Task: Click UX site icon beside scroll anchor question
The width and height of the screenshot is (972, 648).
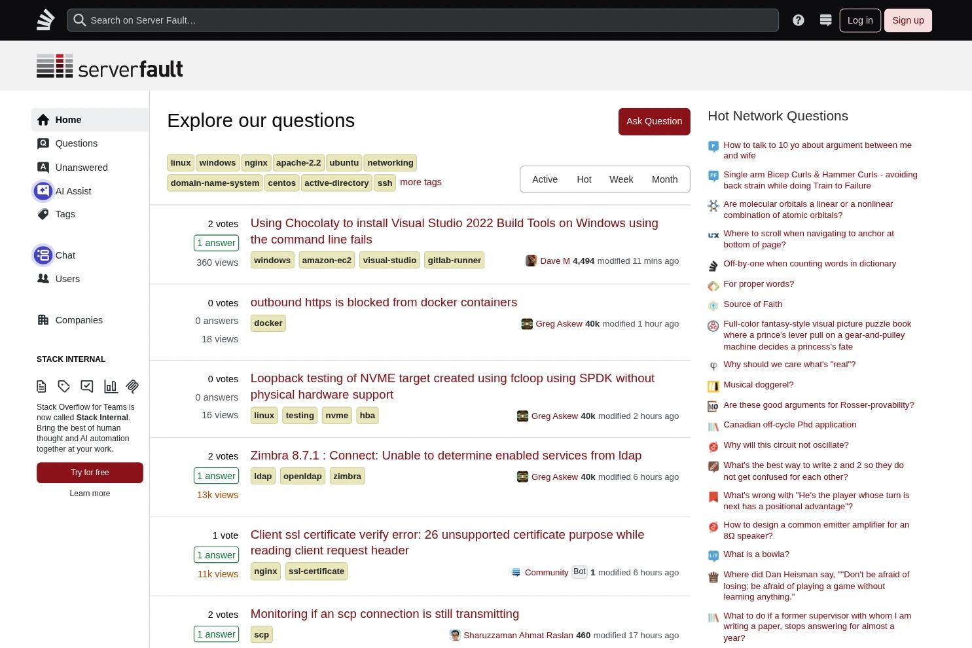Action: coord(713,235)
